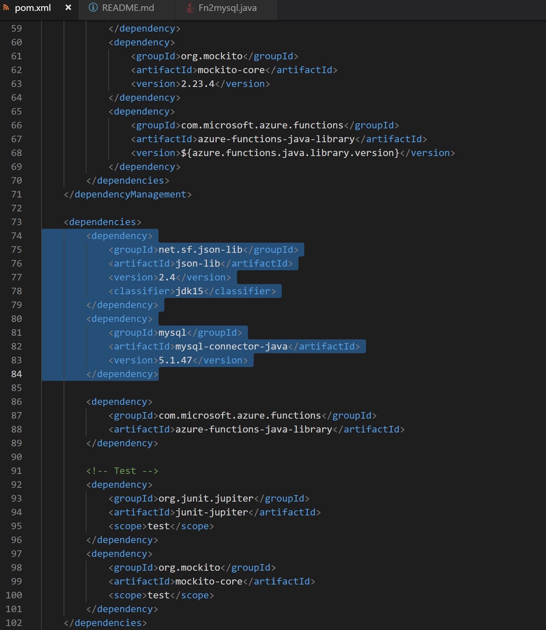Click version 5.1.47 on line 83
The image size is (546, 630).
pos(176,360)
